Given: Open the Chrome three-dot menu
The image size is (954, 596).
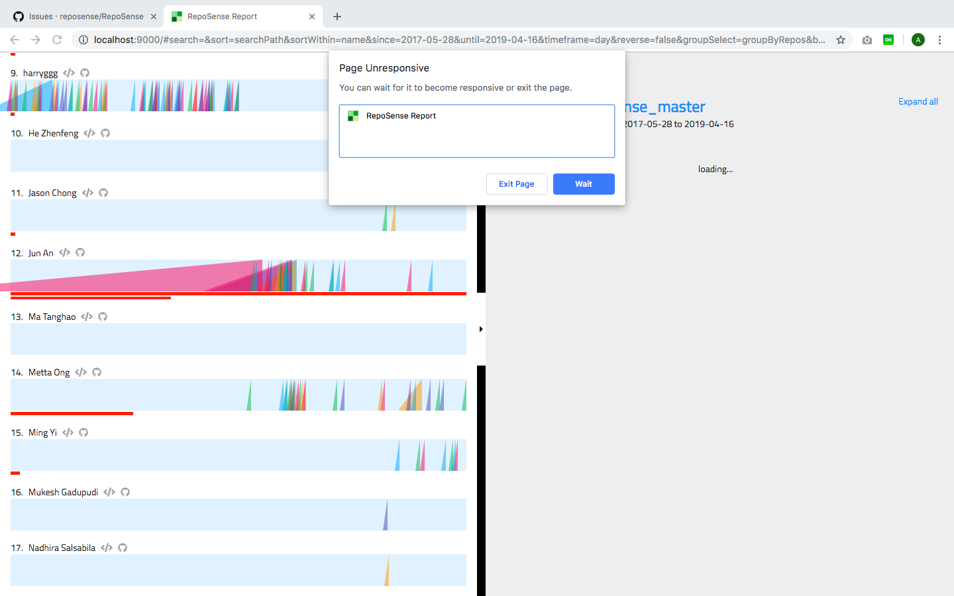Looking at the screenshot, I should (940, 40).
